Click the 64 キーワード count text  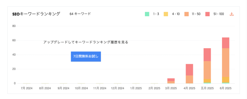pos(80,14)
